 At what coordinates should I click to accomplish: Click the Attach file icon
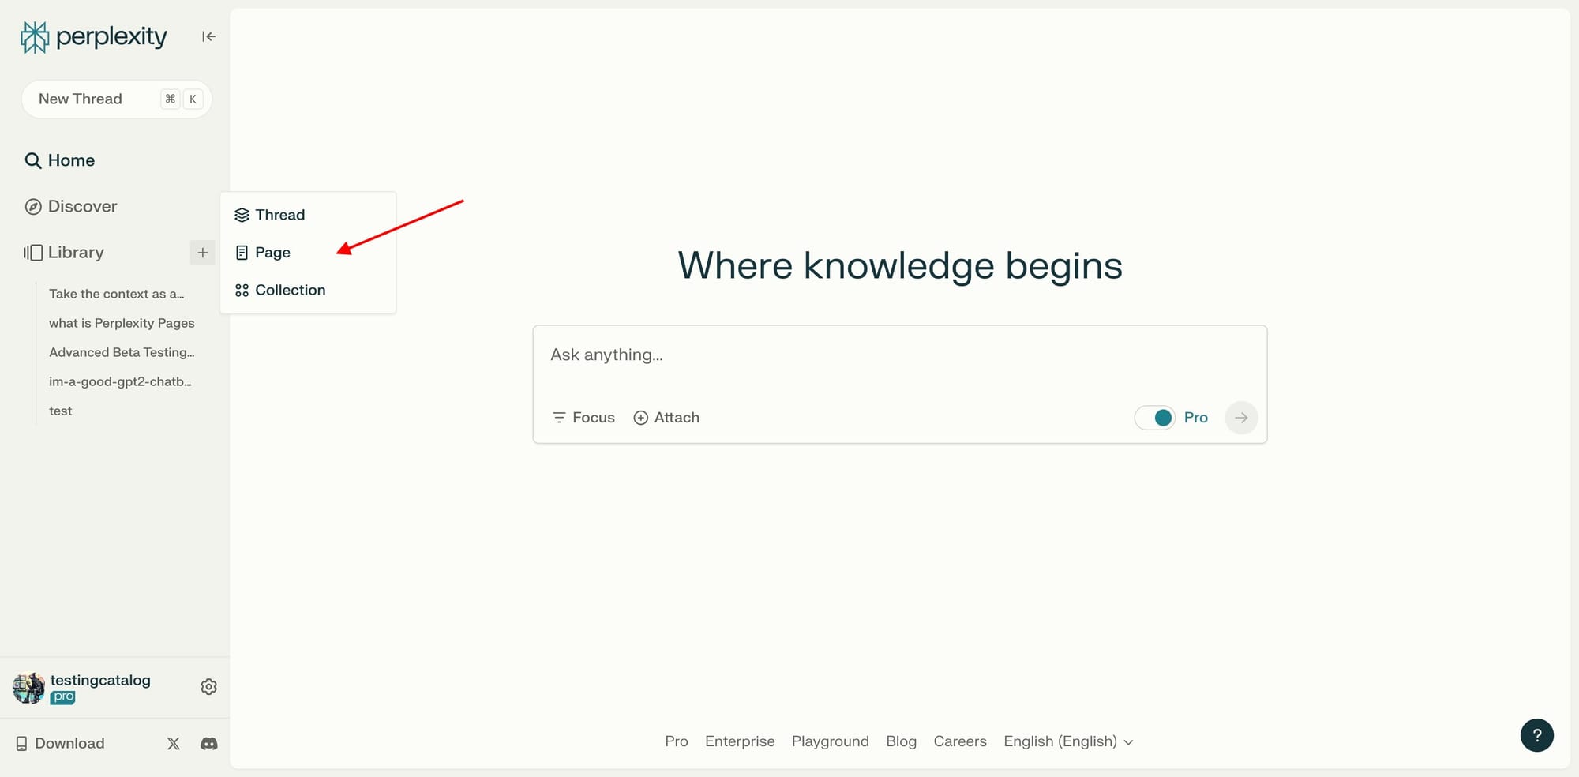click(641, 417)
